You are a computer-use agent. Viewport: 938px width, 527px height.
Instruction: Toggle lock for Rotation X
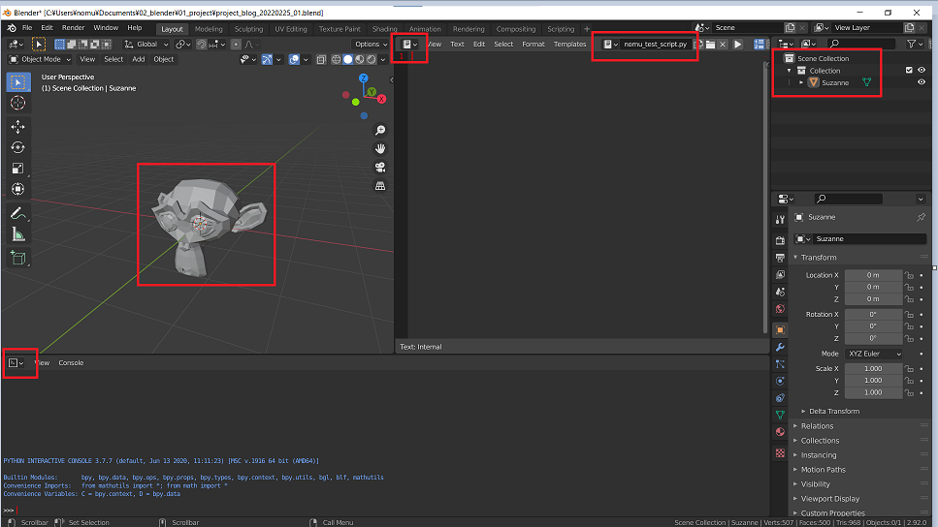point(909,314)
